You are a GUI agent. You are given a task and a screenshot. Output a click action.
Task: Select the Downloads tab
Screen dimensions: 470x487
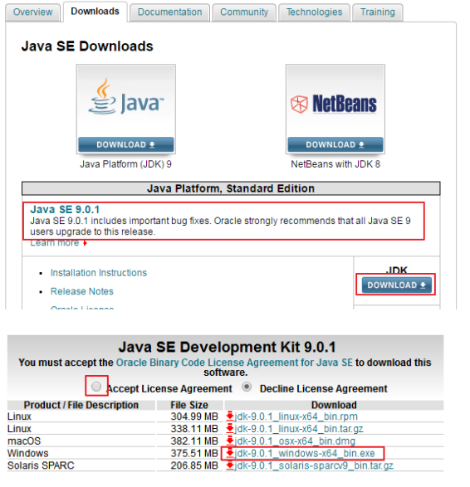[x=95, y=12]
